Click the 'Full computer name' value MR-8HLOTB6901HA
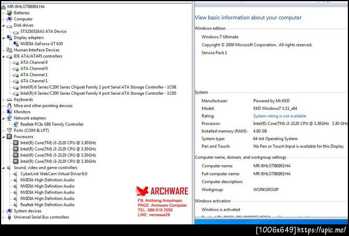The image size is (349, 236). [x=272, y=174]
